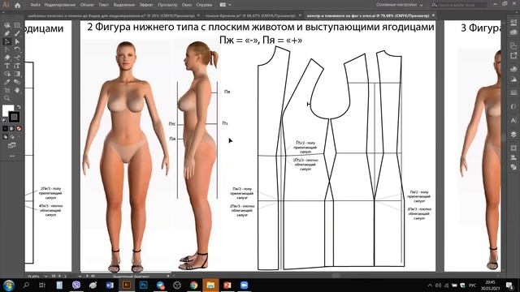Click the horizontal scrollbar thumb below canvas
This screenshot has height=292, width=520.
[336, 276]
